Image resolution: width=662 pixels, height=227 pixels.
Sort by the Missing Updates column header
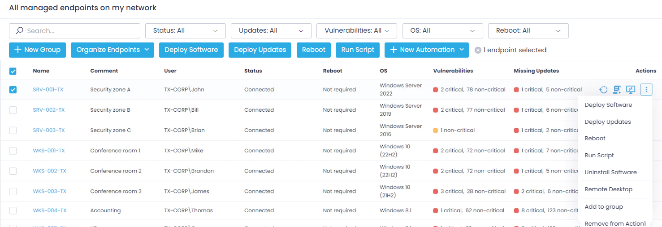(537, 71)
